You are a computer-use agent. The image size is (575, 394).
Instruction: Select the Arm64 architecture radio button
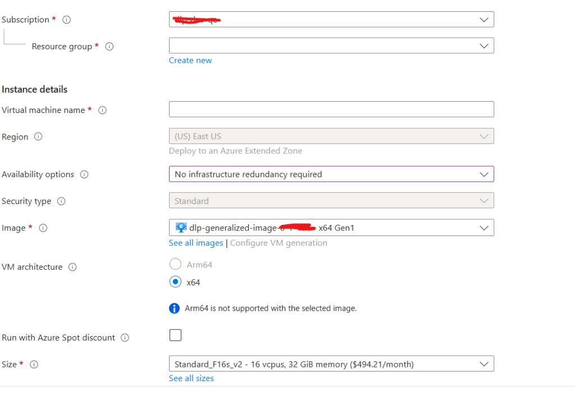coord(175,264)
